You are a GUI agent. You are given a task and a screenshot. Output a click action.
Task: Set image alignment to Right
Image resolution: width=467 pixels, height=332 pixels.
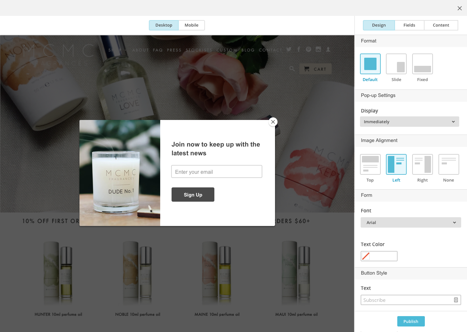pos(423,164)
